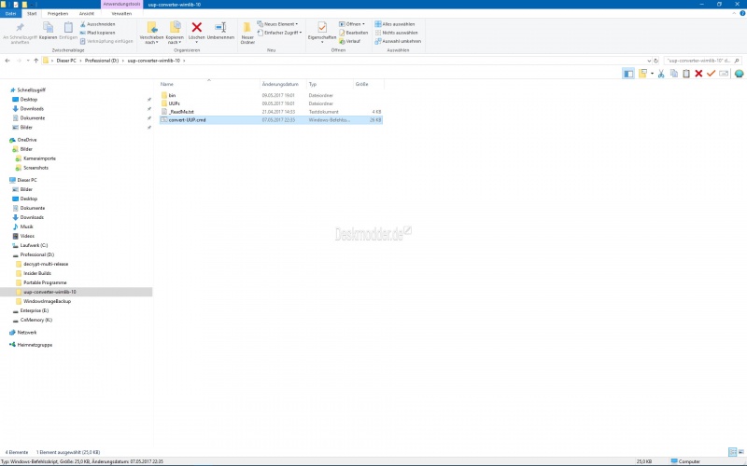Click the rename field icon in right toolbar
The width and height of the screenshot is (747, 466).
(x=724, y=74)
